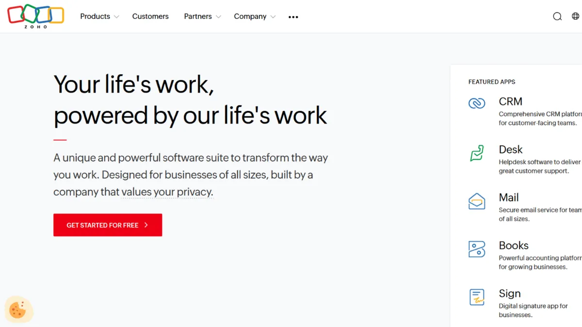582x327 pixels.
Task: Select the Customers menu item
Action: (x=150, y=16)
